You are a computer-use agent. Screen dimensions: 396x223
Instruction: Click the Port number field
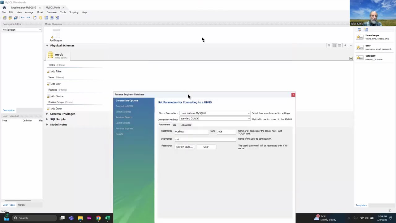coord(226,132)
